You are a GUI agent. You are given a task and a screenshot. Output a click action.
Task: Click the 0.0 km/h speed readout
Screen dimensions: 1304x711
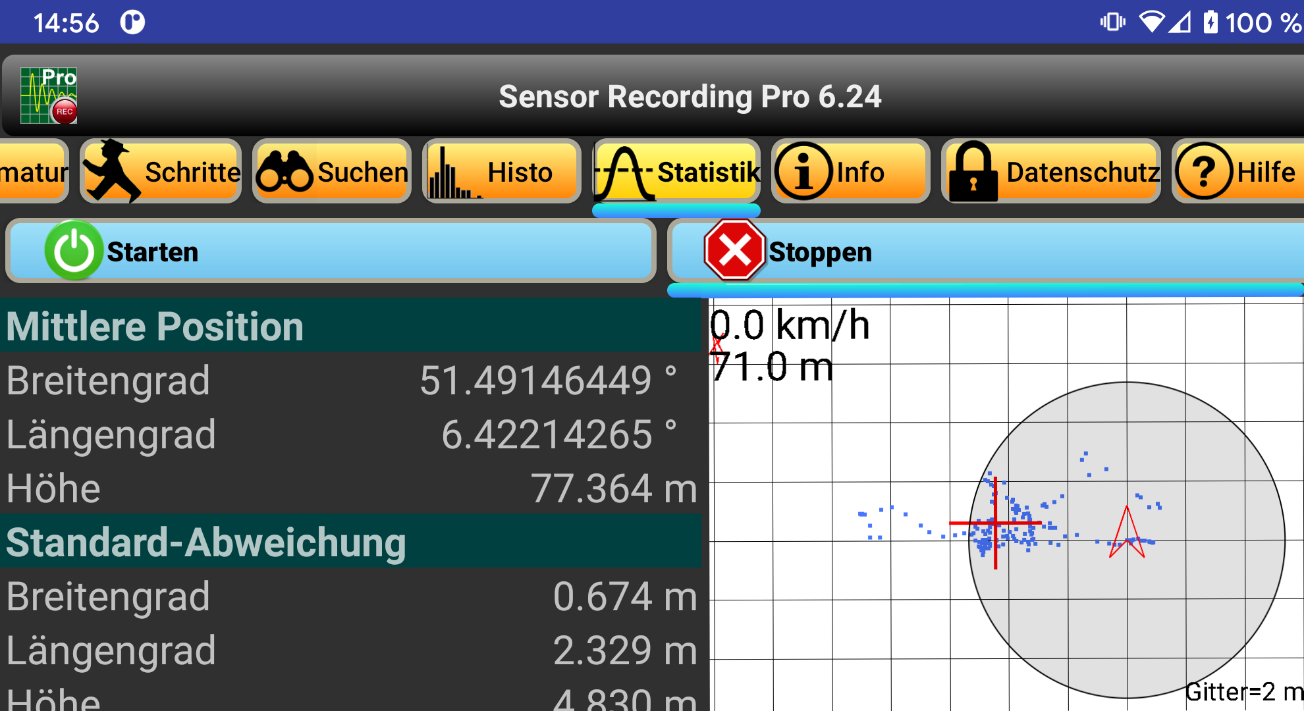[x=790, y=325]
